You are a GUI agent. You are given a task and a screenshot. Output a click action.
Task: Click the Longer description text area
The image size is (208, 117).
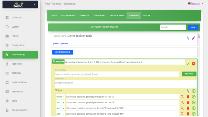tap(126, 84)
